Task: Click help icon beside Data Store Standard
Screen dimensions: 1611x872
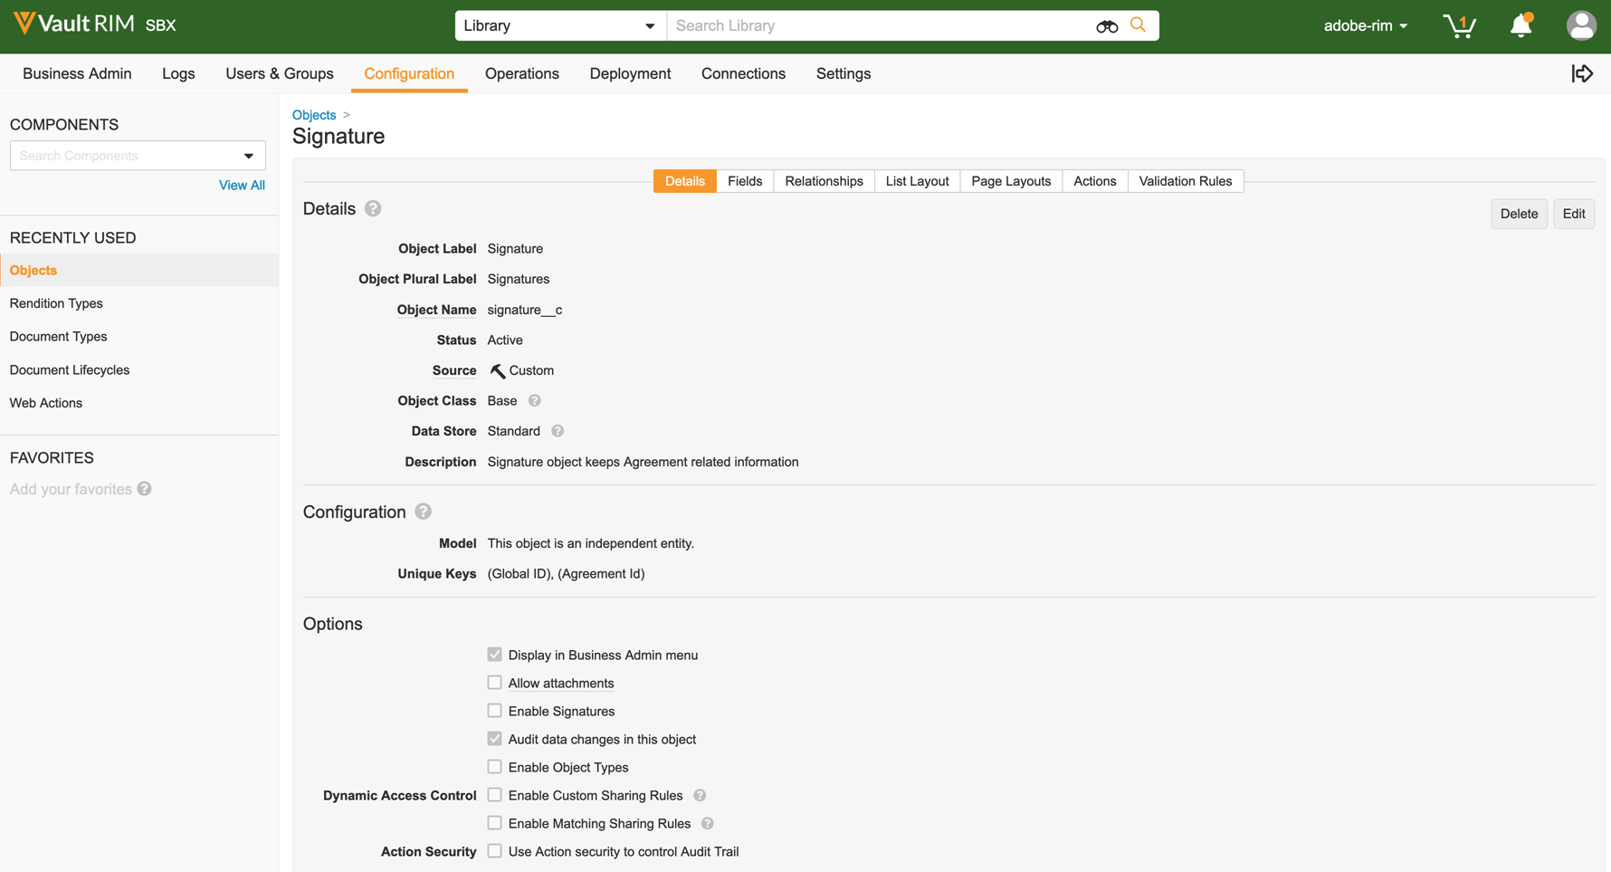Action: 558,432
